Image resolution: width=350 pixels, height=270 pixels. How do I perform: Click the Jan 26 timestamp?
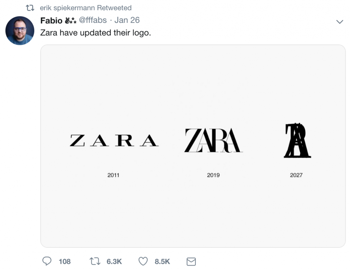(x=127, y=20)
